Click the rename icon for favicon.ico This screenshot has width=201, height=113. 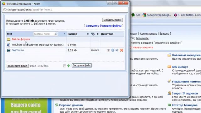pyautogui.click(x=117, y=50)
